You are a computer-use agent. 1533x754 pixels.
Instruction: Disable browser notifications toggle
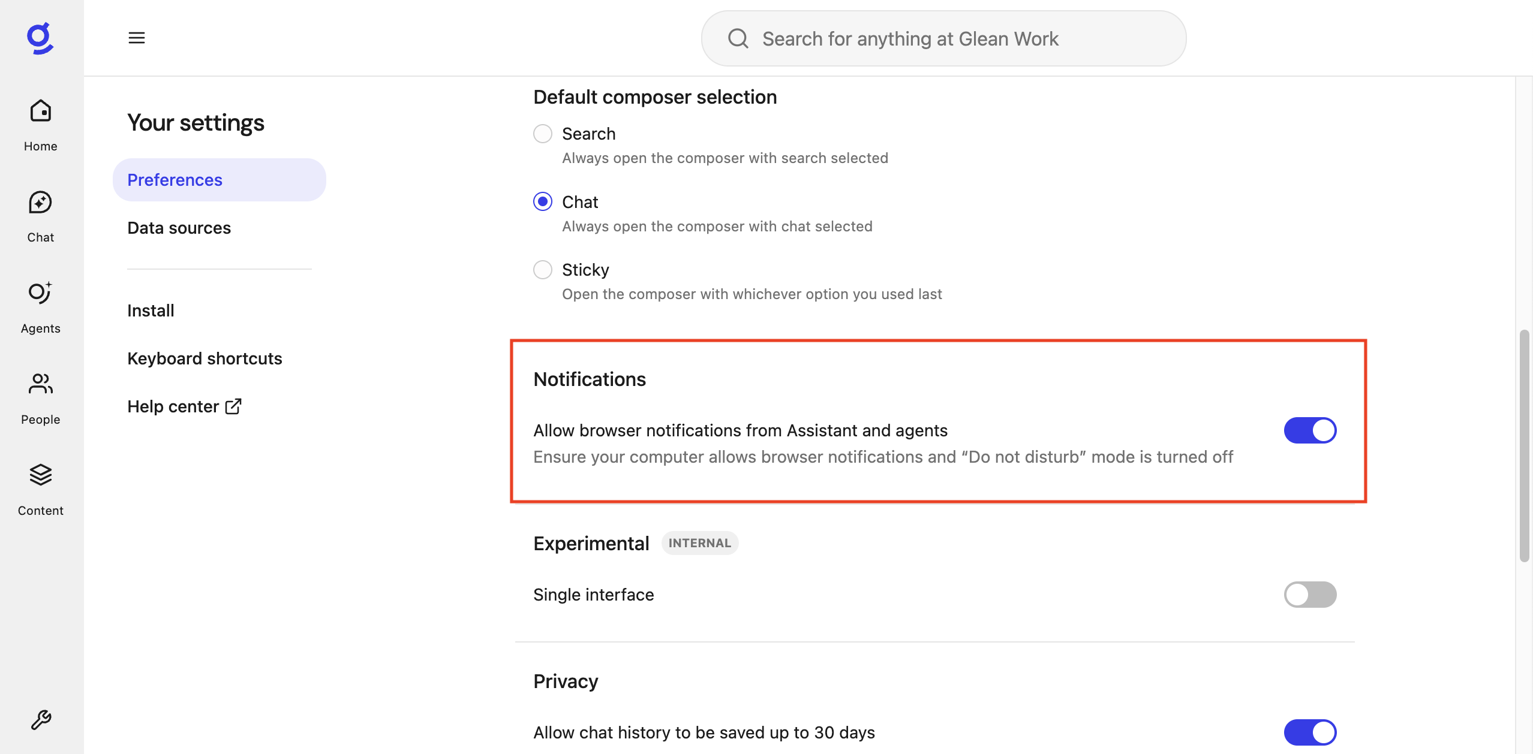1310,430
